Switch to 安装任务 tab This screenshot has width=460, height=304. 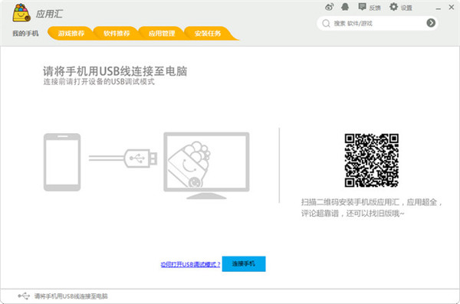click(208, 34)
